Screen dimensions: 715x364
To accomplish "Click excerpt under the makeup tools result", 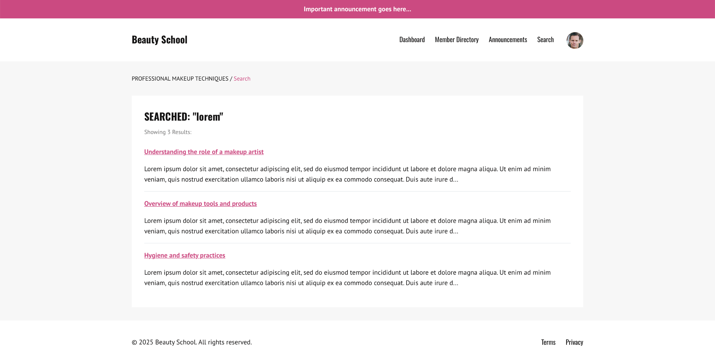I will coord(347,226).
